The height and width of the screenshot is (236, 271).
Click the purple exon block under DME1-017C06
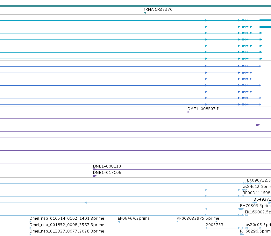[x=95, y=176]
